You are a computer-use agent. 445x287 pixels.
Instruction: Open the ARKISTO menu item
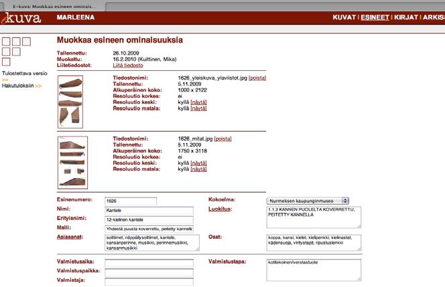pyautogui.click(x=434, y=17)
